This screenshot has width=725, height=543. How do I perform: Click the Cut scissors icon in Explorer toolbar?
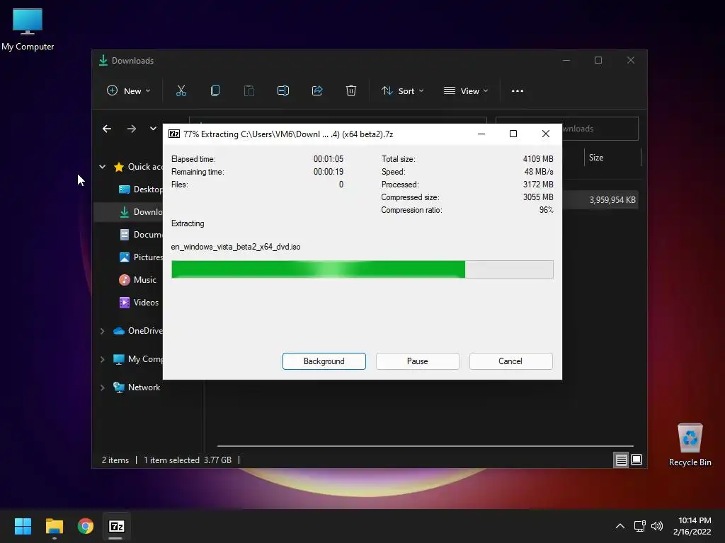181,91
